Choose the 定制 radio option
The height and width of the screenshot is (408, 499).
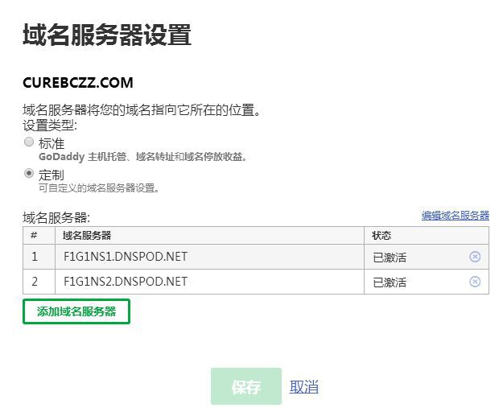29,173
